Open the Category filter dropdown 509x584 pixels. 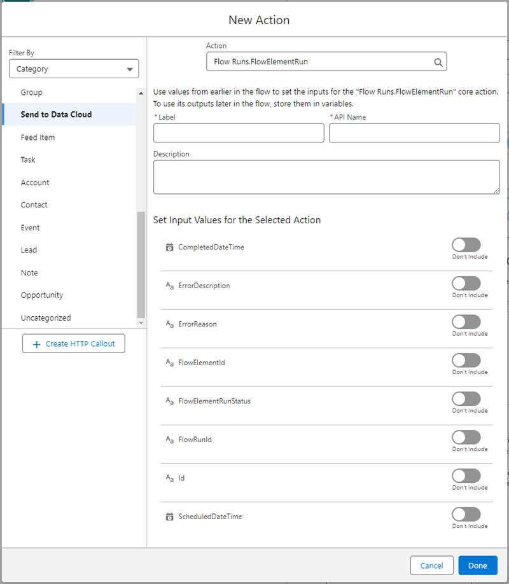73,68
